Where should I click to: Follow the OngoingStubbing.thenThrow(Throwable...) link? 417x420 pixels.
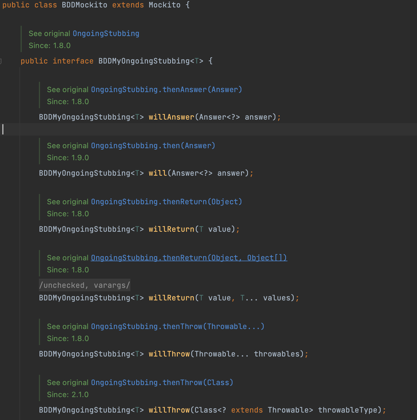tap(178, 326)
